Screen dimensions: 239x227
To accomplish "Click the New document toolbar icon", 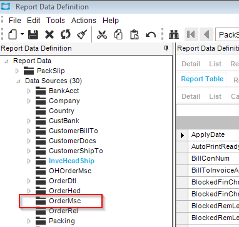I will click(13, 34).
